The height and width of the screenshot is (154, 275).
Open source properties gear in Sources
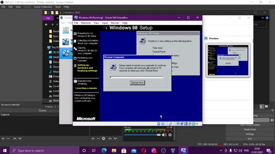pyautogui.click(x=104, y=139)
